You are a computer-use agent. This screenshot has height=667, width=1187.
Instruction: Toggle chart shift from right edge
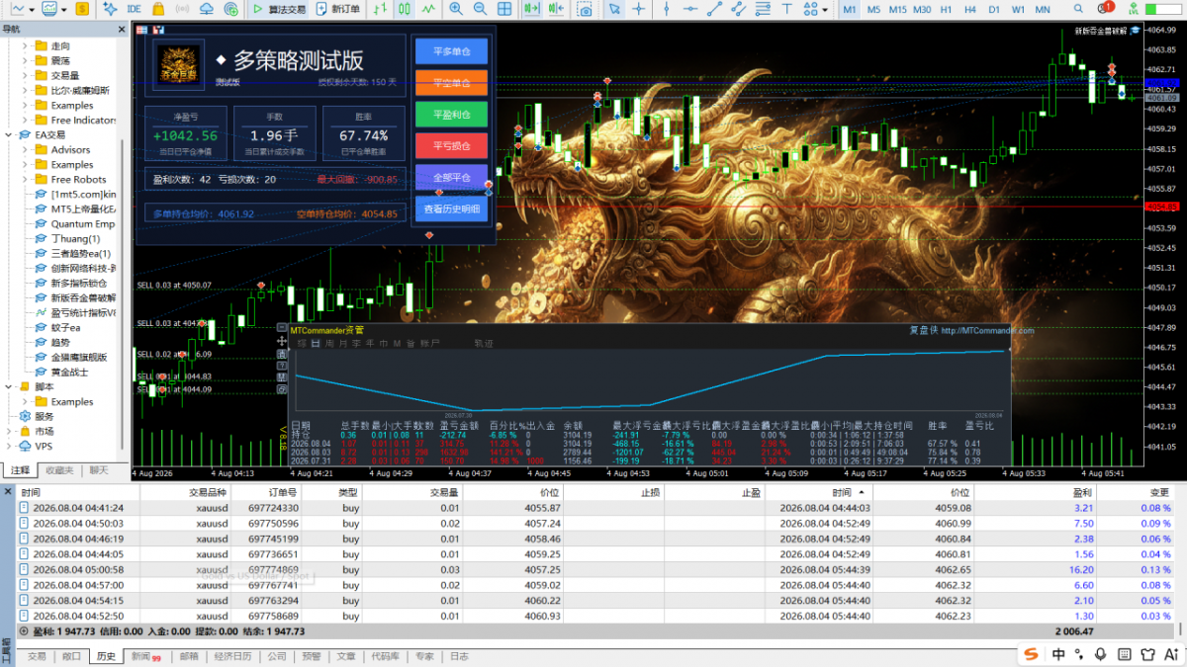[x=558, y=9]
